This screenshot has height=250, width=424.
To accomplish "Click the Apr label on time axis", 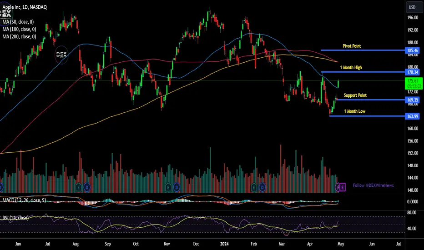I will click(x=310, y=244).
